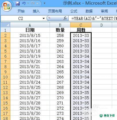This screenshot has height=120, width=117.
Task: Click cell with date 2013/8/21
Action: click(30, 67)
